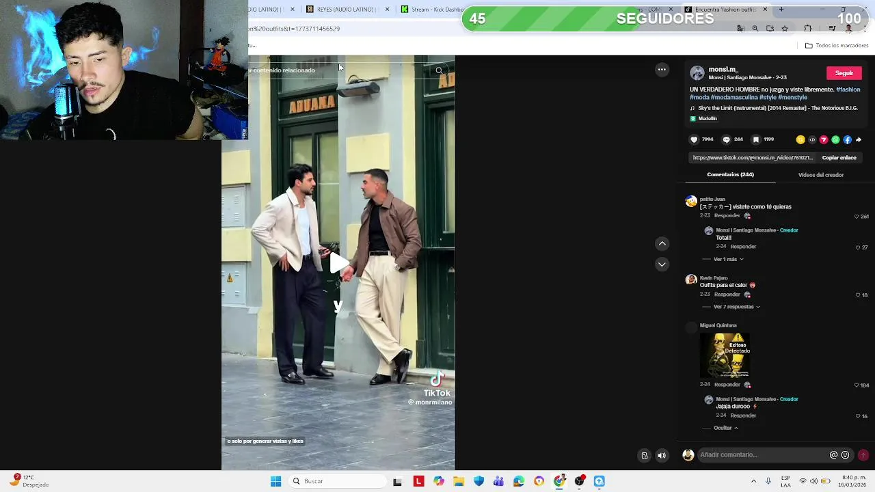This screenshot has width=875, height=492.
Task: Click the auto-scroll icon beside the speaker
Action: (x=644, y=456)
